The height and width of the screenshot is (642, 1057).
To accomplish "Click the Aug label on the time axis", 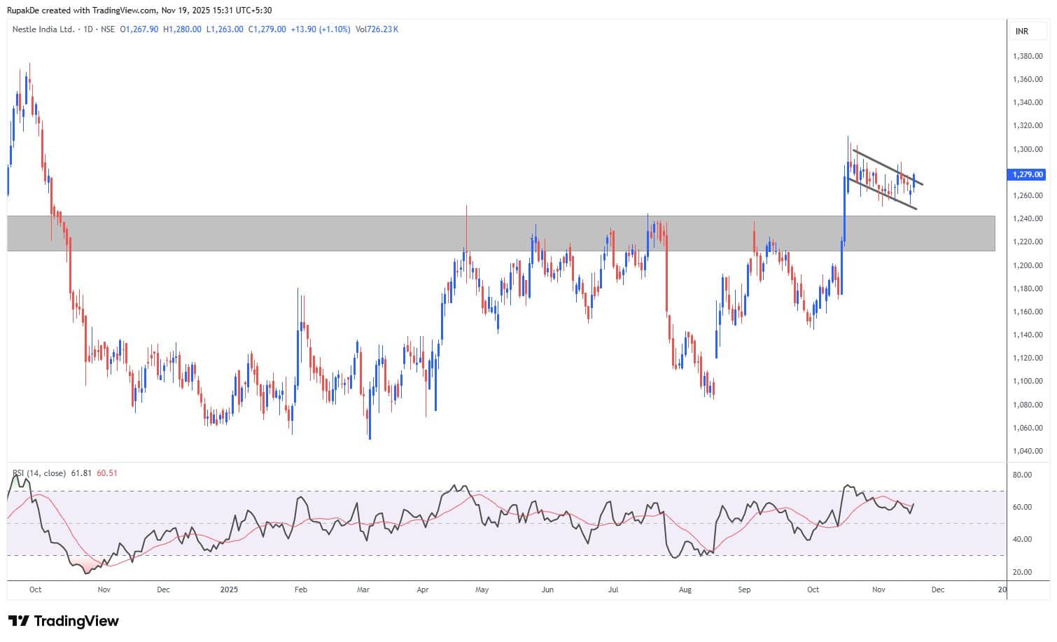I will (x=685, y=589).
